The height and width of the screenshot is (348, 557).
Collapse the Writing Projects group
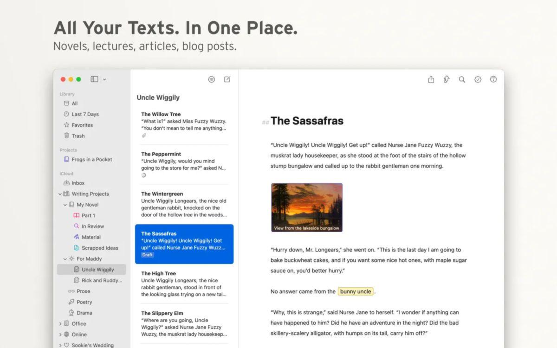coord(60,194)
